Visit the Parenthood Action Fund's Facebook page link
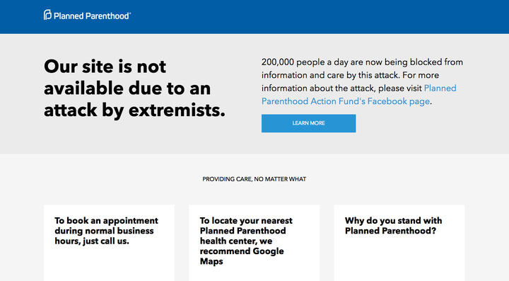The width and height of the screenshot is (509, 281). (346, 101)
